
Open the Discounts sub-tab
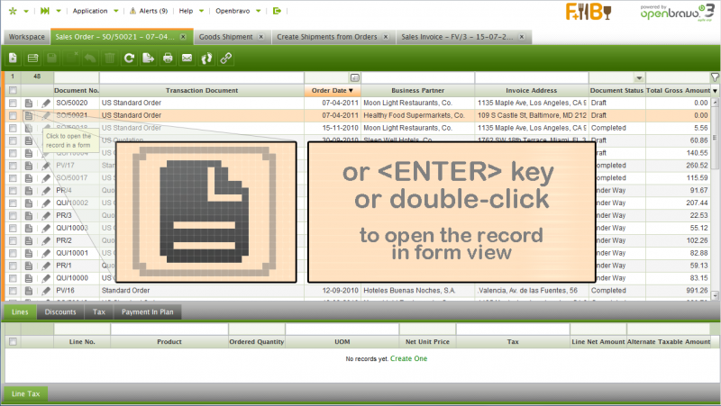point(60,312)
